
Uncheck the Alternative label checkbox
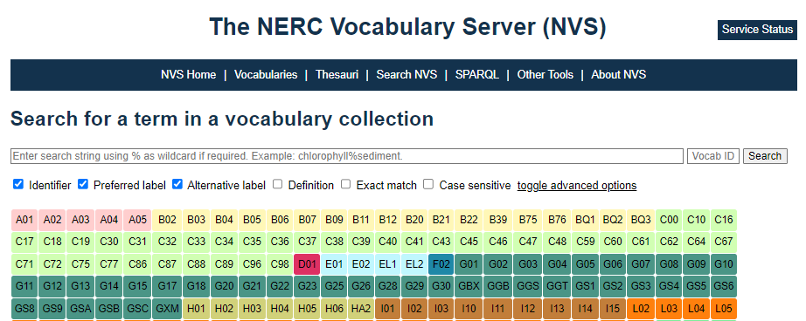pos(177,184)
